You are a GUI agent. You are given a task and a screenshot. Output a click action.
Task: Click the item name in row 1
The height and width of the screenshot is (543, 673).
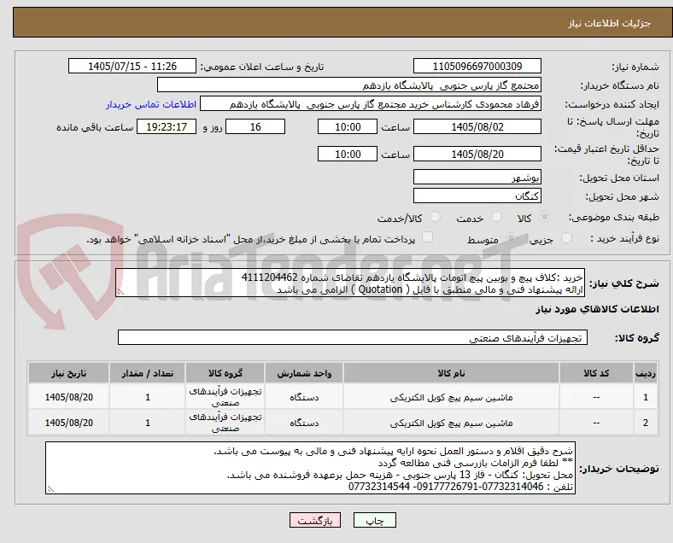[451, 398]
